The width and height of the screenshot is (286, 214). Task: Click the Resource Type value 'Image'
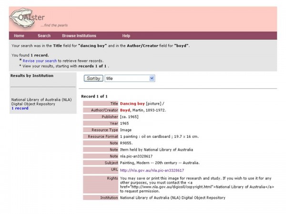tap(126, 130)
